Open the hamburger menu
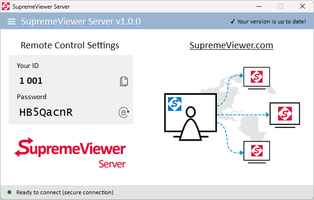The height and width of the screenshot is (200, 314). pos(11,22)
